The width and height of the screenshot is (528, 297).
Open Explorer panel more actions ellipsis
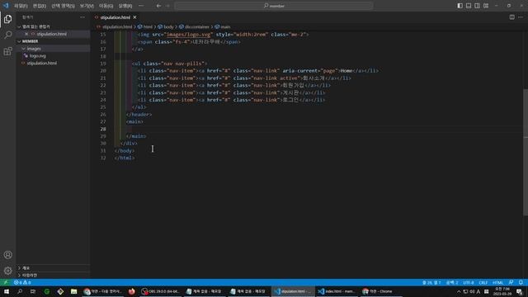(x=82, y=16)
